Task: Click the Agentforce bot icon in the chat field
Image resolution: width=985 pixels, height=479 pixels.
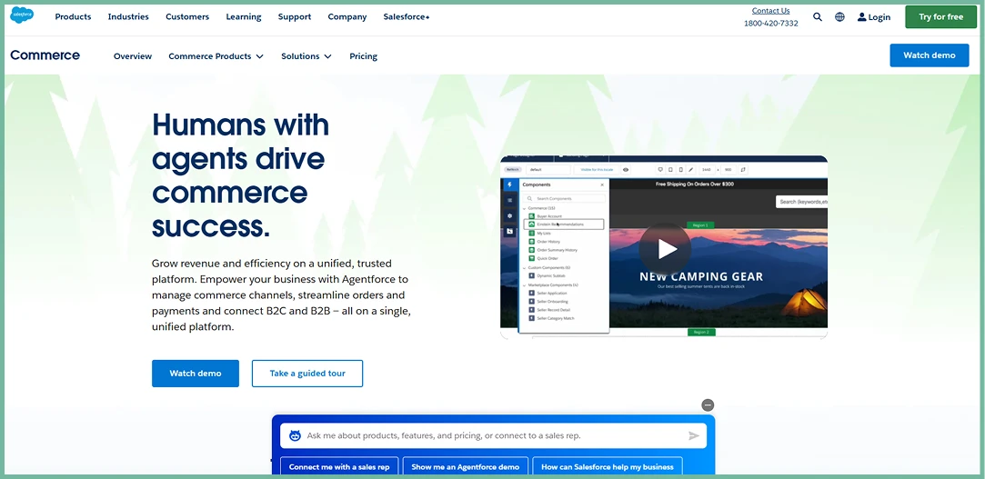Action: (x=295, y=435)
